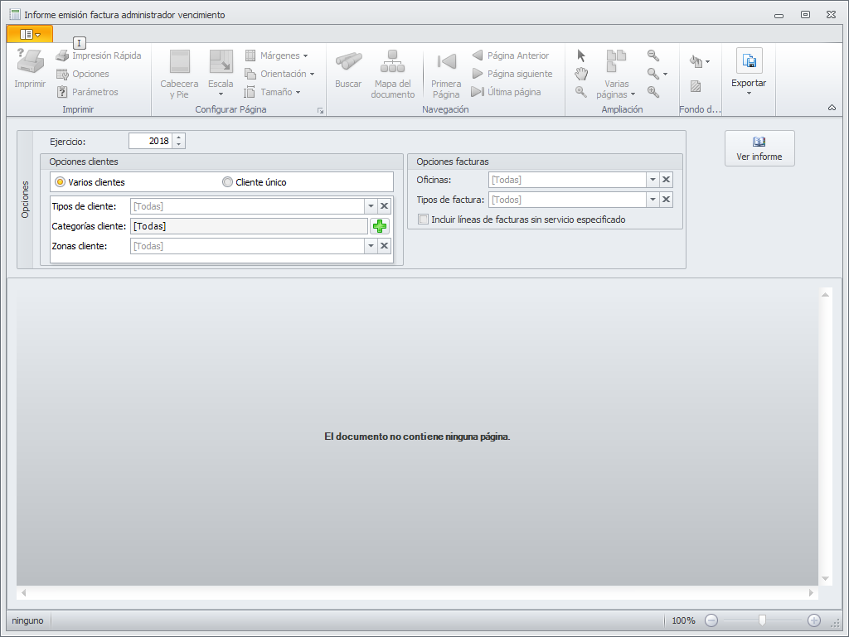Collapse the ribbon with the chevron
This screenshot has width=849, height=637.
832,108
